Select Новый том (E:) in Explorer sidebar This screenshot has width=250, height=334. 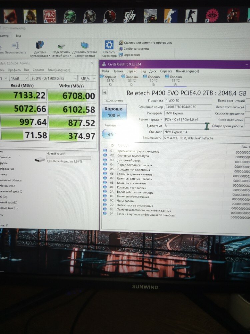[x=9, y=203]
